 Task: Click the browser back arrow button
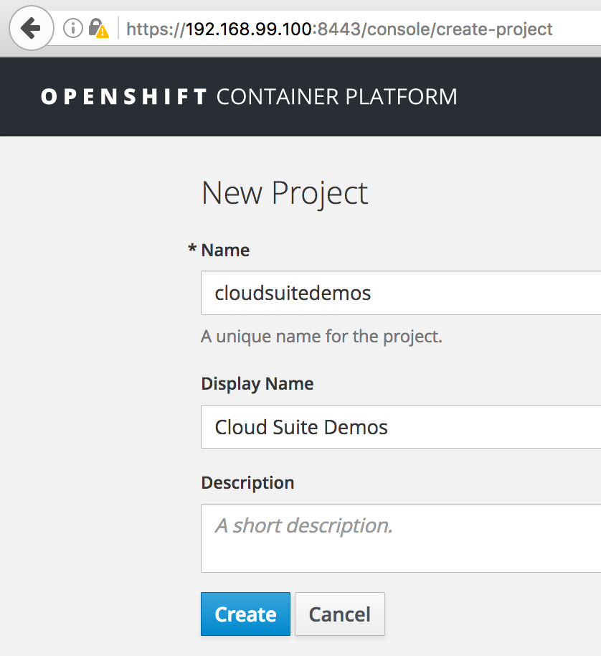(x=31, y=29)
